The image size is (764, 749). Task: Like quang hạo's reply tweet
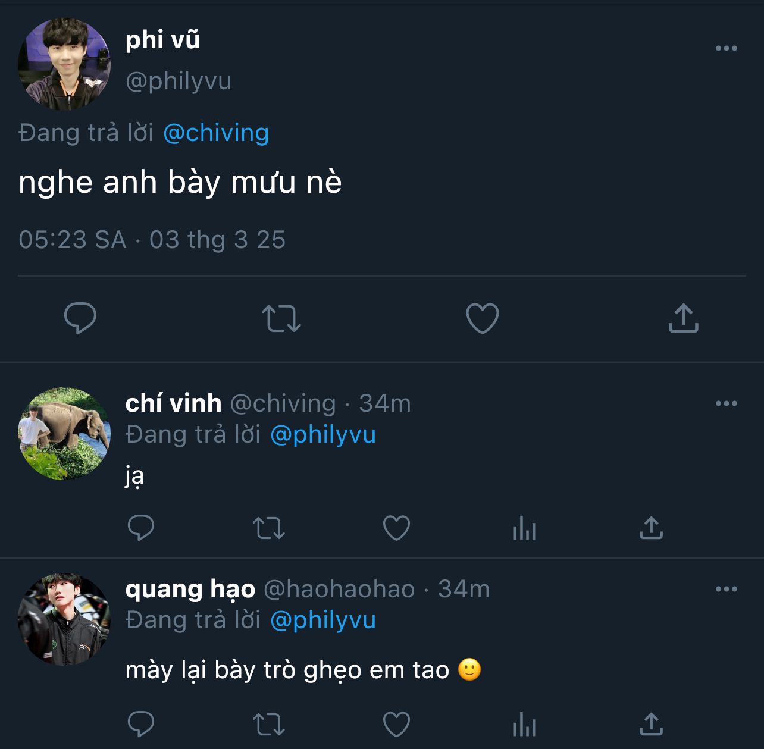pos(396,725)
